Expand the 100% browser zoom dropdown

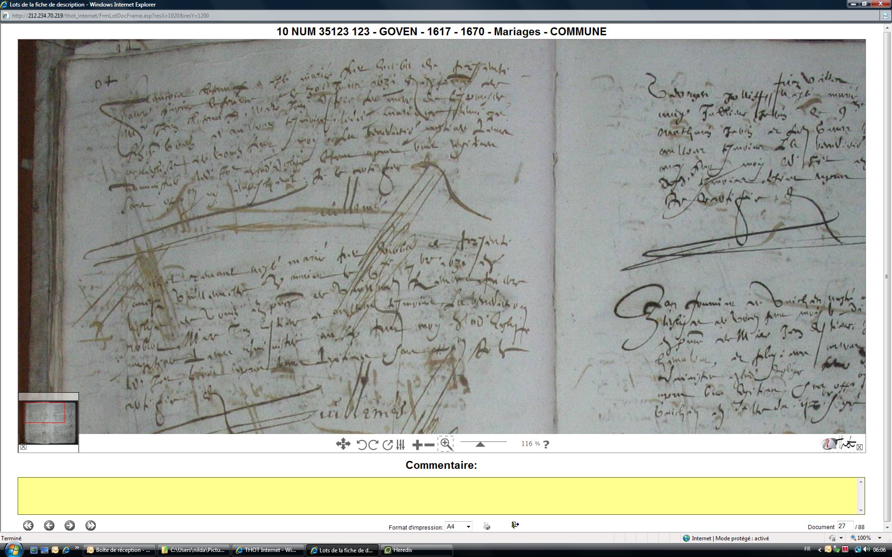pyautogui.click(x=879, y=538)
